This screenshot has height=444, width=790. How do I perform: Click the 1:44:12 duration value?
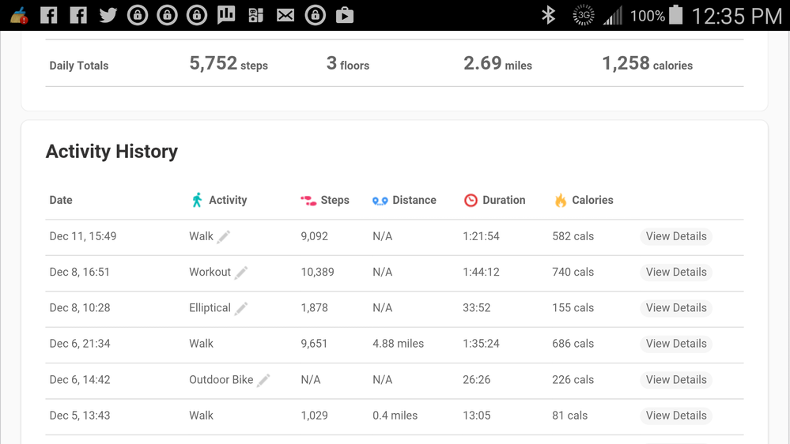481,272
